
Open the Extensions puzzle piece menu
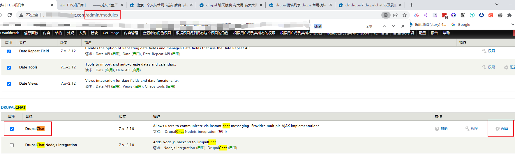point(509,15)
